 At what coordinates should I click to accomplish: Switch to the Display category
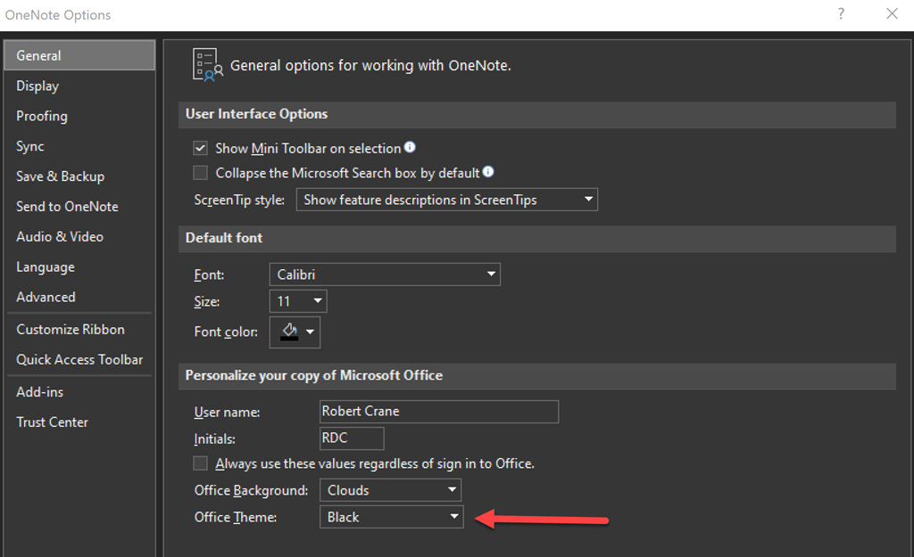pyautogui.click(x=37, y=86)
